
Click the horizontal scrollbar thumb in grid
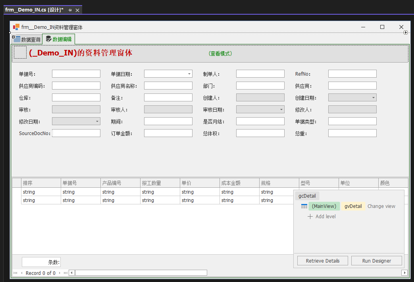point(141,272)
